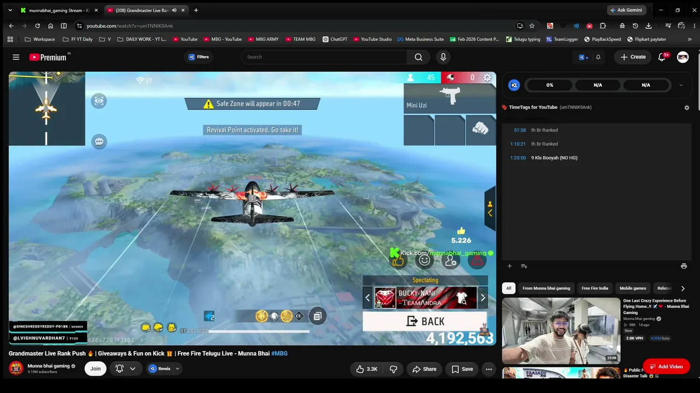The image size is (700, 393).
Task: Open browser history clock icon
Action: click(635, 26)
